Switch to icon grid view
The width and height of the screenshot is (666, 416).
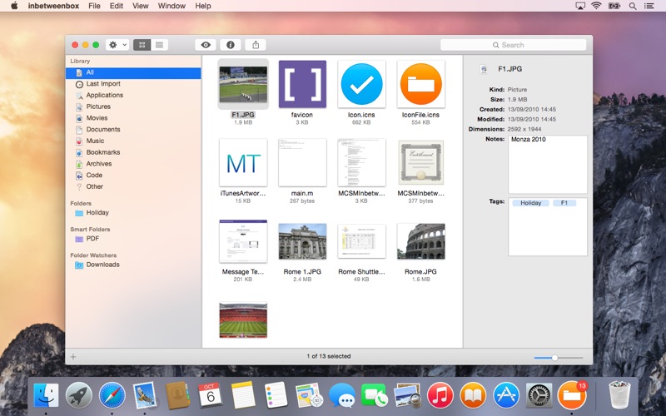click(x=142, y=45)
